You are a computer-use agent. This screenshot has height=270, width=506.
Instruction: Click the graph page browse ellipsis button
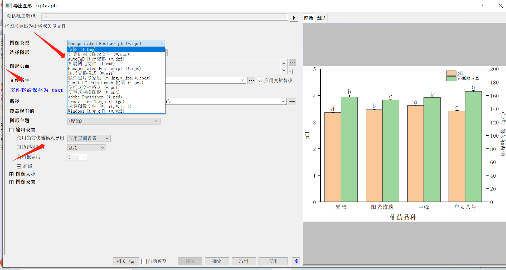[x=292, y=62]
